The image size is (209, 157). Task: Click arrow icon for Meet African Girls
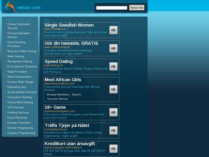pyautogui.click(x=113, y=89)
